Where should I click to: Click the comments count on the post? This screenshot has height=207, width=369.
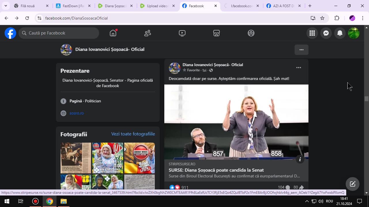pos(284,187)
